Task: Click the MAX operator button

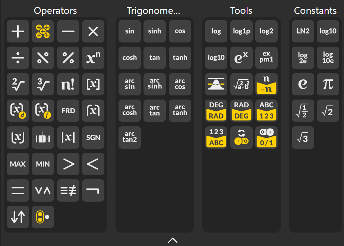Action: (x=18, y=164)
